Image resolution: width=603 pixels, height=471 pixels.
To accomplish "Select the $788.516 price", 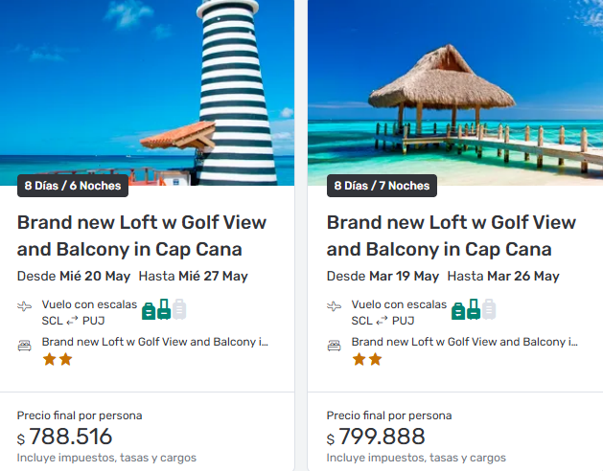I will coord(70,437).
